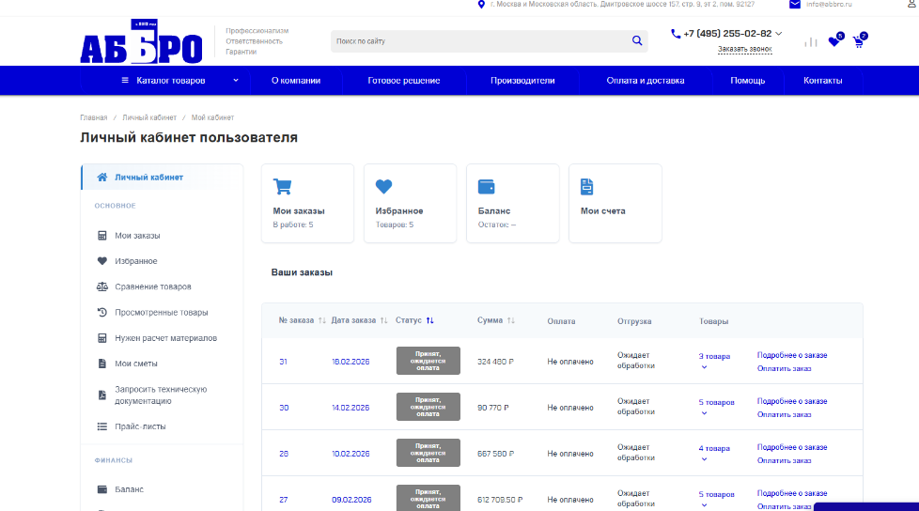Open favorites heart icon in header
Screen dimensions: 919x511
(833, 41)
